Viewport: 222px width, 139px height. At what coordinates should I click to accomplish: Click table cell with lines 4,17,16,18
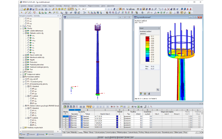pyautogui.click(x=105, y=116)
